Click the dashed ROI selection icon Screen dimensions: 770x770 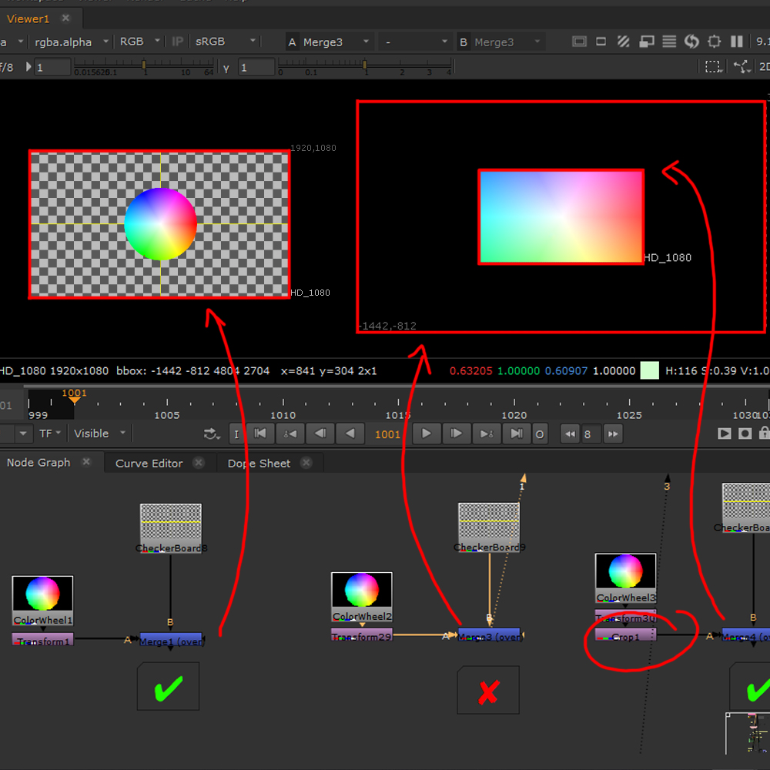(x=713, y=67)
